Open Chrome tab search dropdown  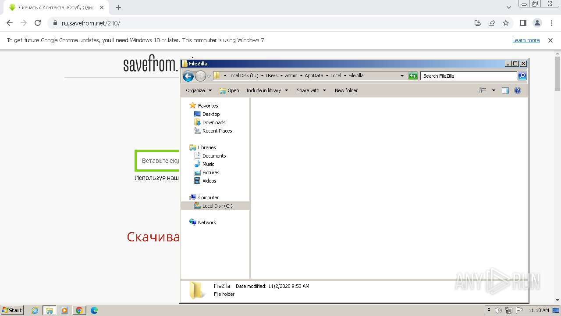pos(509,7)
